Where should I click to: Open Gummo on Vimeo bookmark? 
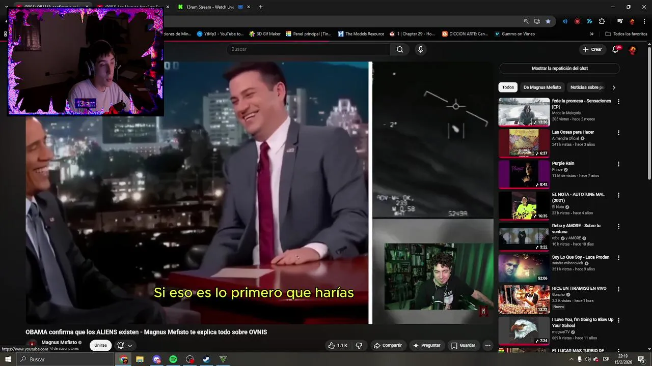[x=515, y=34]
